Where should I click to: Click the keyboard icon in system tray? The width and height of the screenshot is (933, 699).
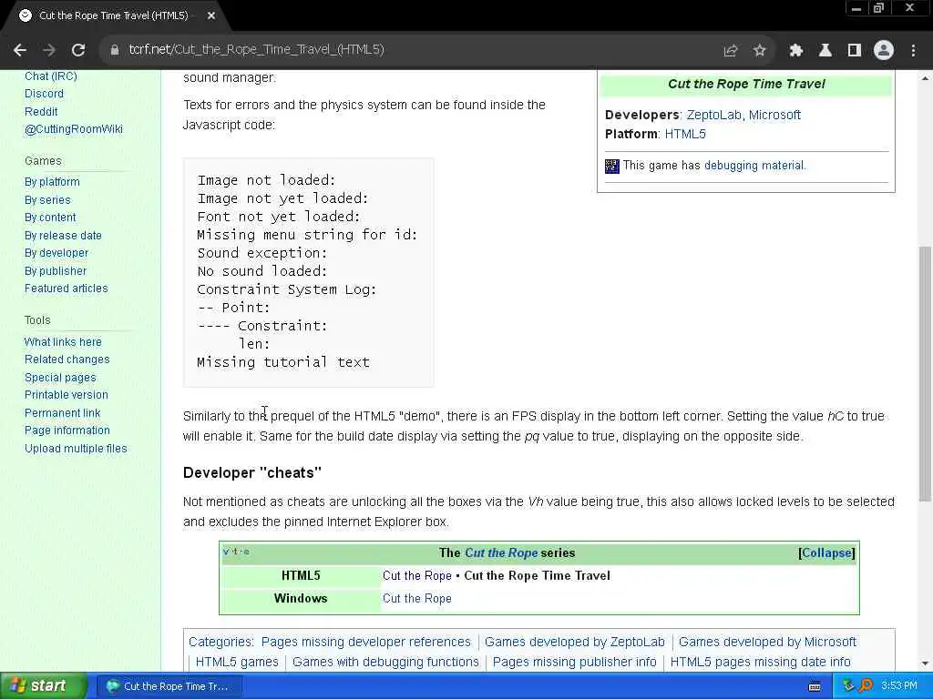click(x=815, y=686)
